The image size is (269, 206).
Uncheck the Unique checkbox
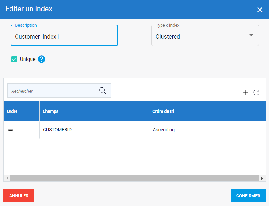tap(14, 59)
